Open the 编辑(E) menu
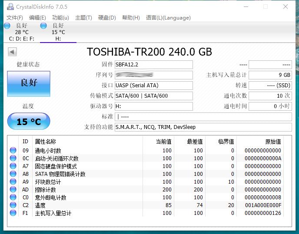 point(37,18)
